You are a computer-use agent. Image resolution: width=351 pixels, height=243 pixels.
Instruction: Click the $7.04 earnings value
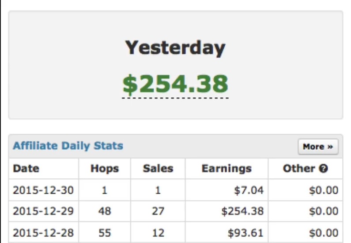pos(249,190)
